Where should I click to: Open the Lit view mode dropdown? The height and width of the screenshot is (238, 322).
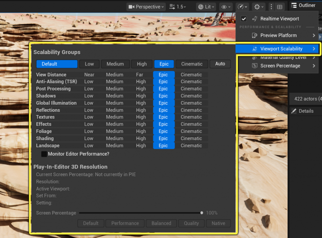coord(206,7)
